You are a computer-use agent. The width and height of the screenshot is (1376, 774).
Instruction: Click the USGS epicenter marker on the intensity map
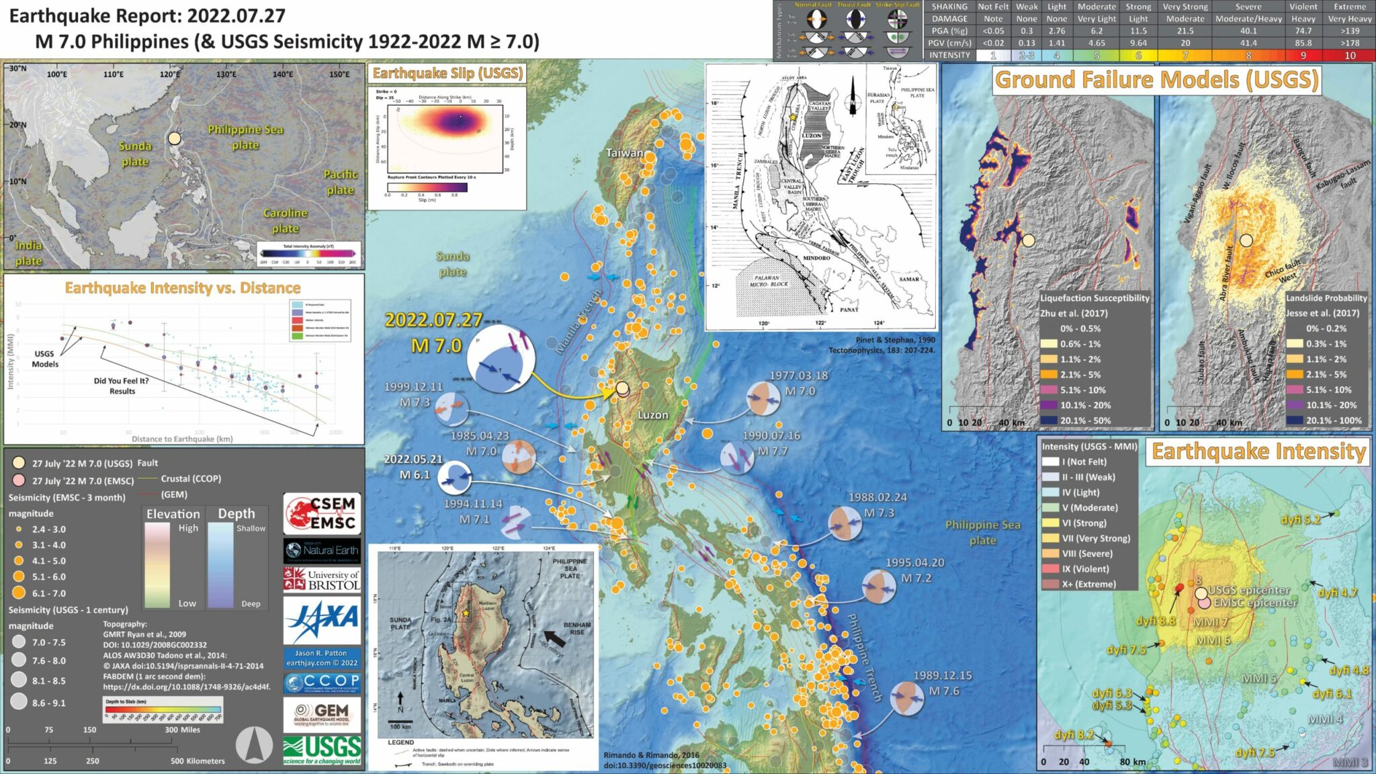point(1201,593)
